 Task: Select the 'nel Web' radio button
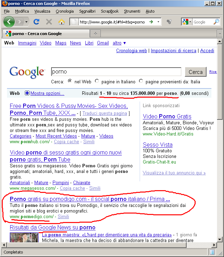(70, 81)
